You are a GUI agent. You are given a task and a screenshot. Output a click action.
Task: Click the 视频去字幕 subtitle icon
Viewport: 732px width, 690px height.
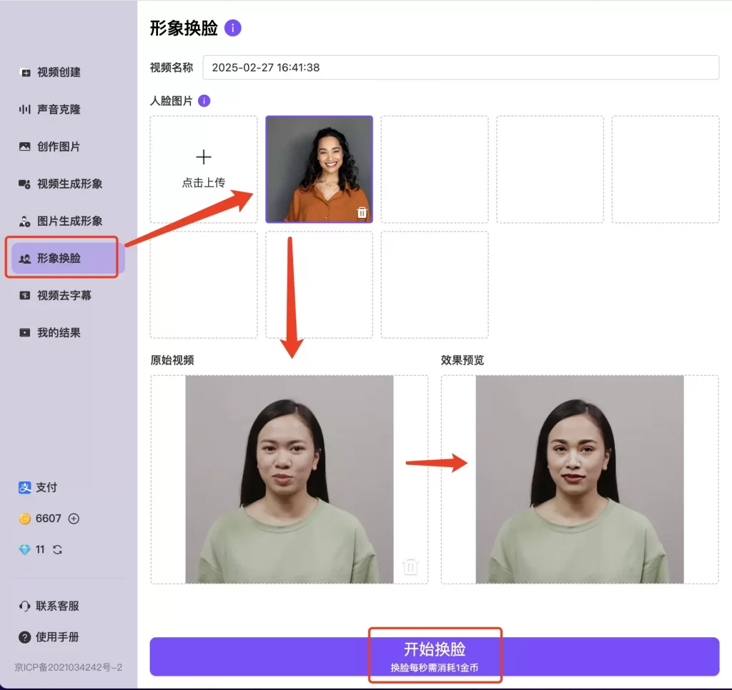click(25, 295)
